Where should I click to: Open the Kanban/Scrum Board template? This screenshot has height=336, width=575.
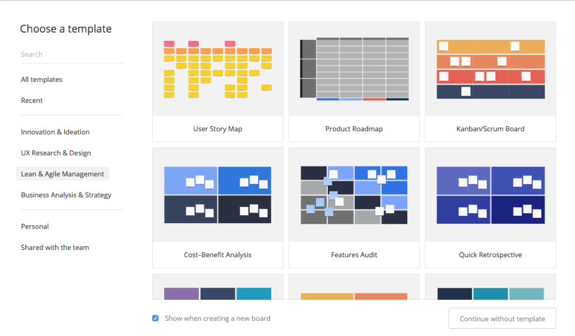490,81
